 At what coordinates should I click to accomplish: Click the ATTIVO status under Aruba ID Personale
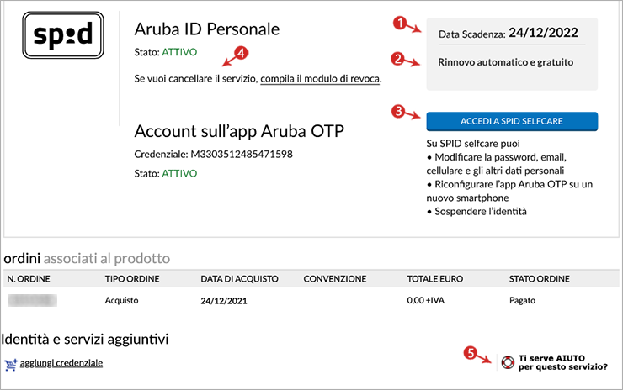pos(179,52)
